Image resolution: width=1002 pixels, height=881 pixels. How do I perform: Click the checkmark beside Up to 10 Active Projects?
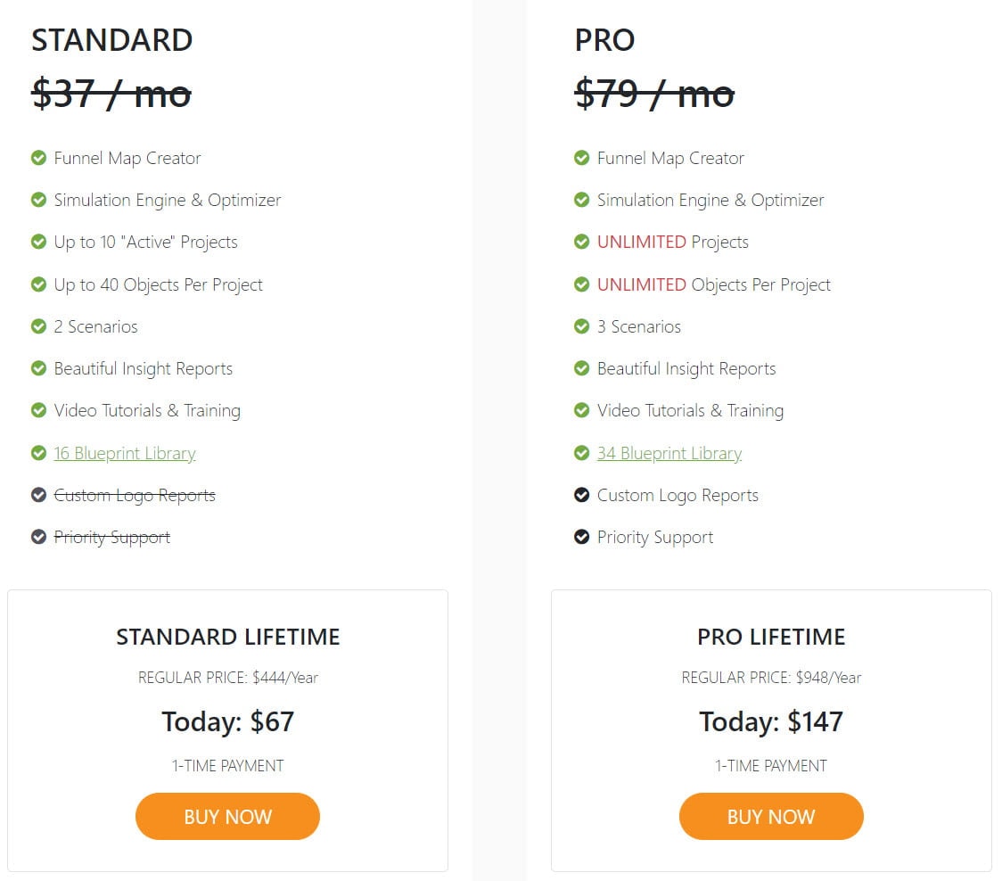coord(39,242)
